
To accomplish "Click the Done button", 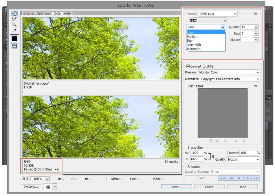I will click(x=242, y=187).
